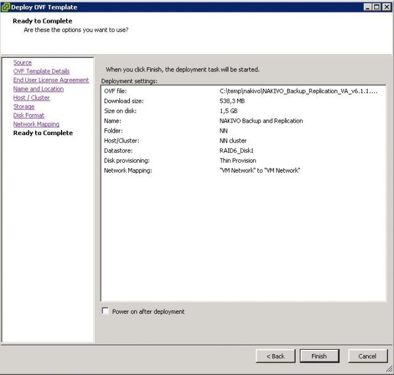Click the Folder: label
394x375 pixels.
point(113,131)
